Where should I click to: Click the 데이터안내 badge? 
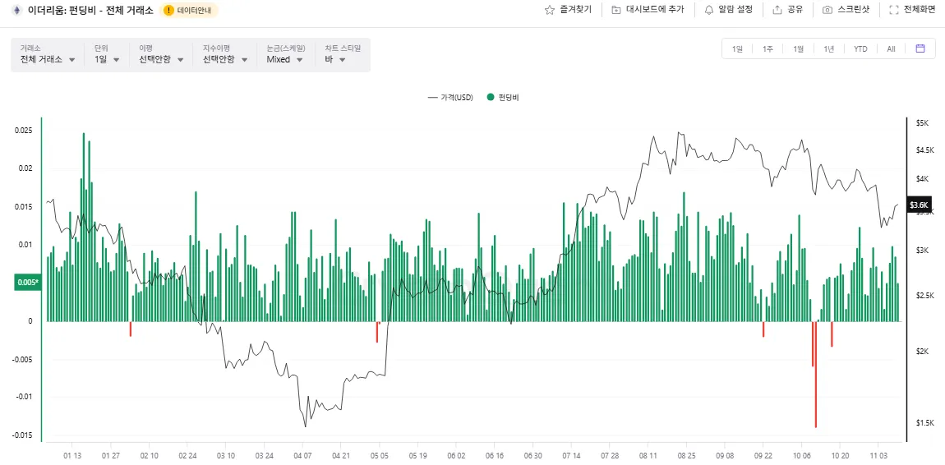click(x=190, y=11)
